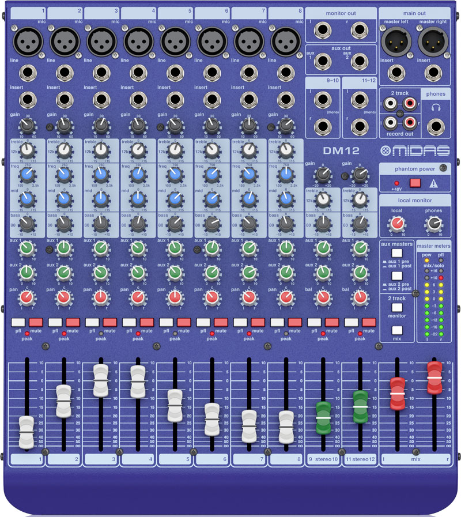The width and height of the screenshot is (461, 517).
Task: Click channel 3 fader cap
Action: [101, 380]
